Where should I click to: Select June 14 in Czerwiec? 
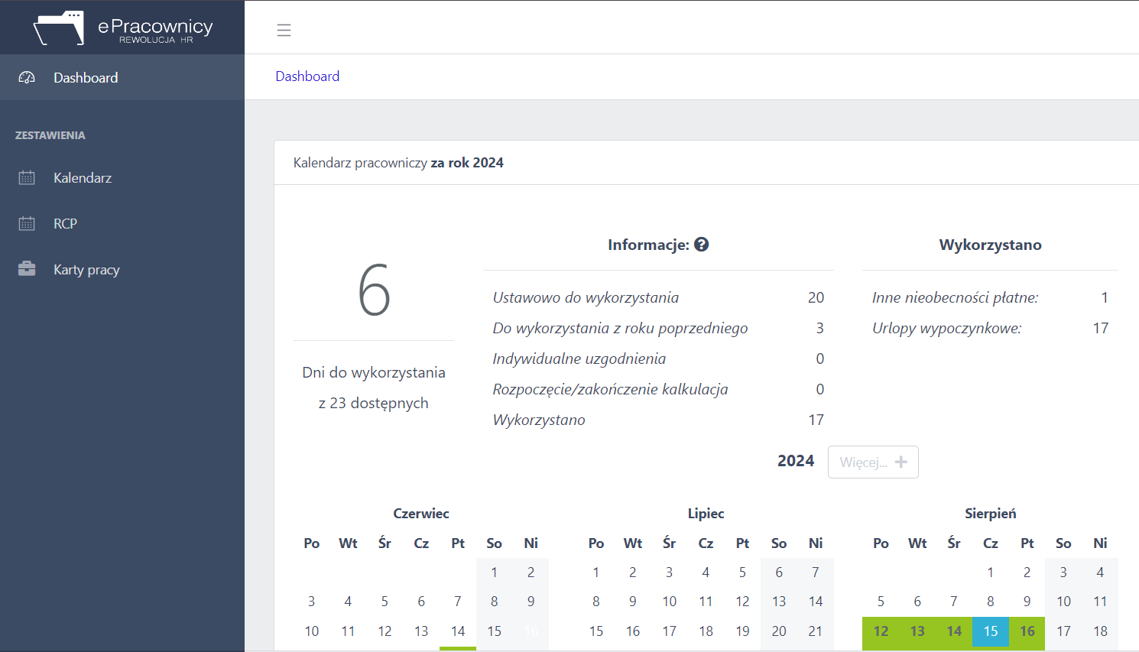(458, 631)
